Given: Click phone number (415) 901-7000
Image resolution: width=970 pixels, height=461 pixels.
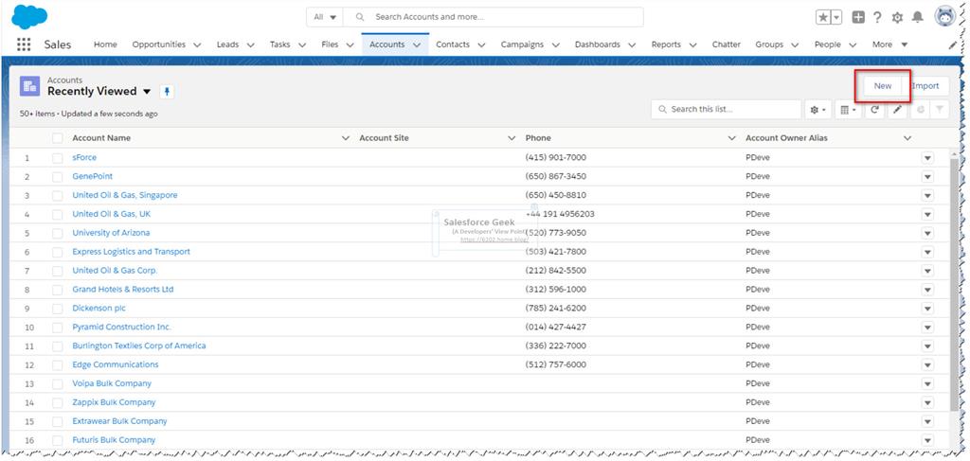Looking at the screenshot, I should 555,158.
